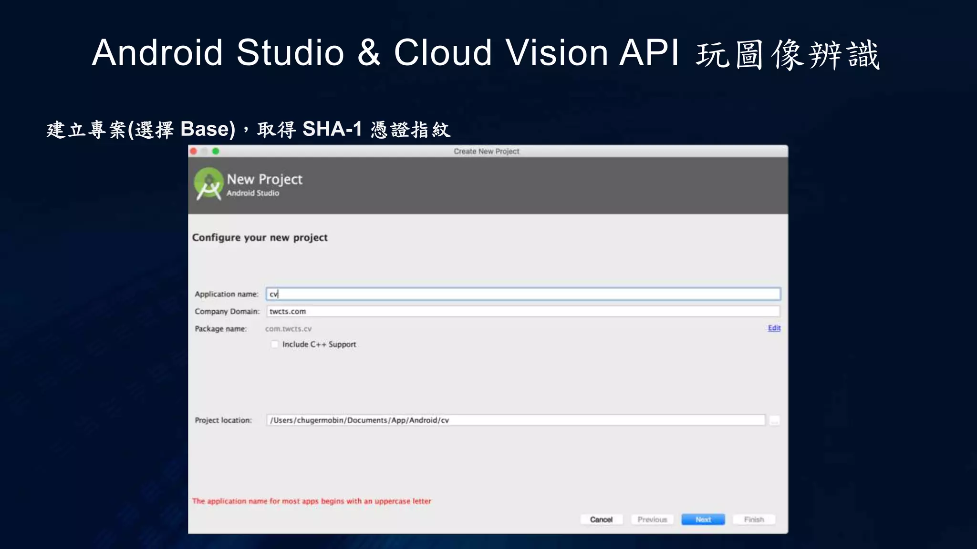Screen dimensions: 977x549
Task: Click the Android Studio subtitle in header
Action: pyautogui.click(x=253, y=193)
